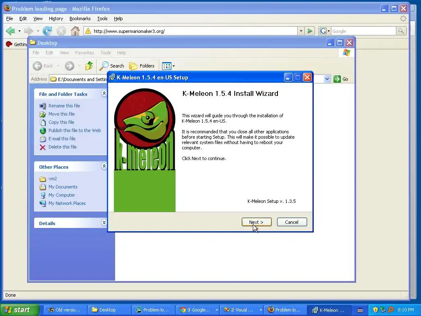Open Favorites menu in Desktop window
Screen dimensions: 421x316
pos(84,53)
